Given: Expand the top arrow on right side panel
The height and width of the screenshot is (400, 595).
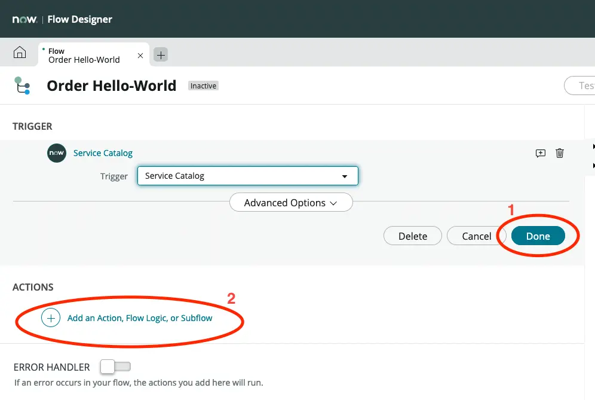Looking at the screenshot, I should tap(593, 147).
